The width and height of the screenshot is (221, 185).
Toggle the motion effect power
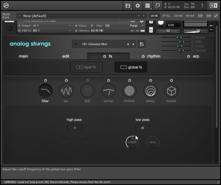click(129, 80)
